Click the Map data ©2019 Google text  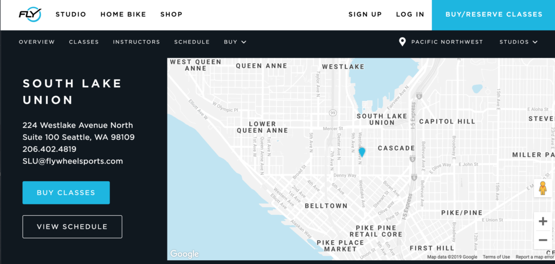(453, 257)
